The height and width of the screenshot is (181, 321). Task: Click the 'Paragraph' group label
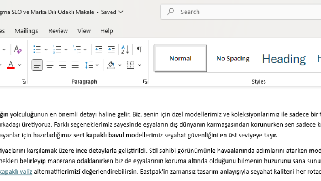coord(84,82)
